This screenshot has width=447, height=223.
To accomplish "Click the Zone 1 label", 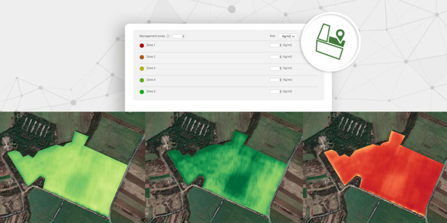I will coord(151,45).
